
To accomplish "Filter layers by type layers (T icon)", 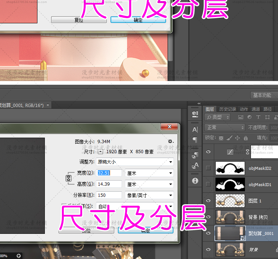I will pos(258,117).
